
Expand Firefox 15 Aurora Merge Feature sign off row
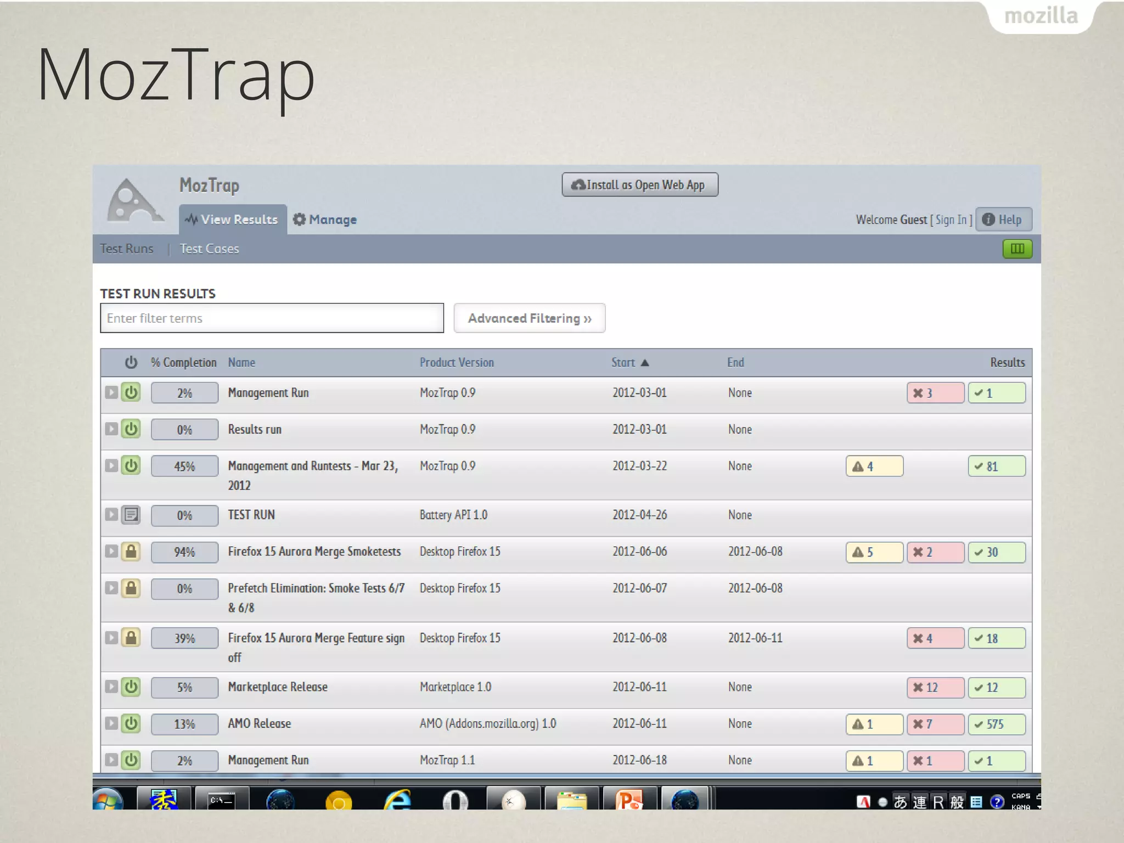pos(111,638)
